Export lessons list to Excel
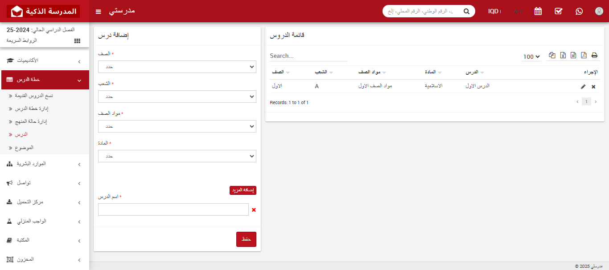 point(563,55)
